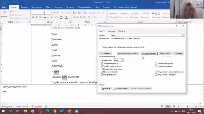
Task: Enable 'Учитывать суффикс' checkbox
Action: [156, 66]
